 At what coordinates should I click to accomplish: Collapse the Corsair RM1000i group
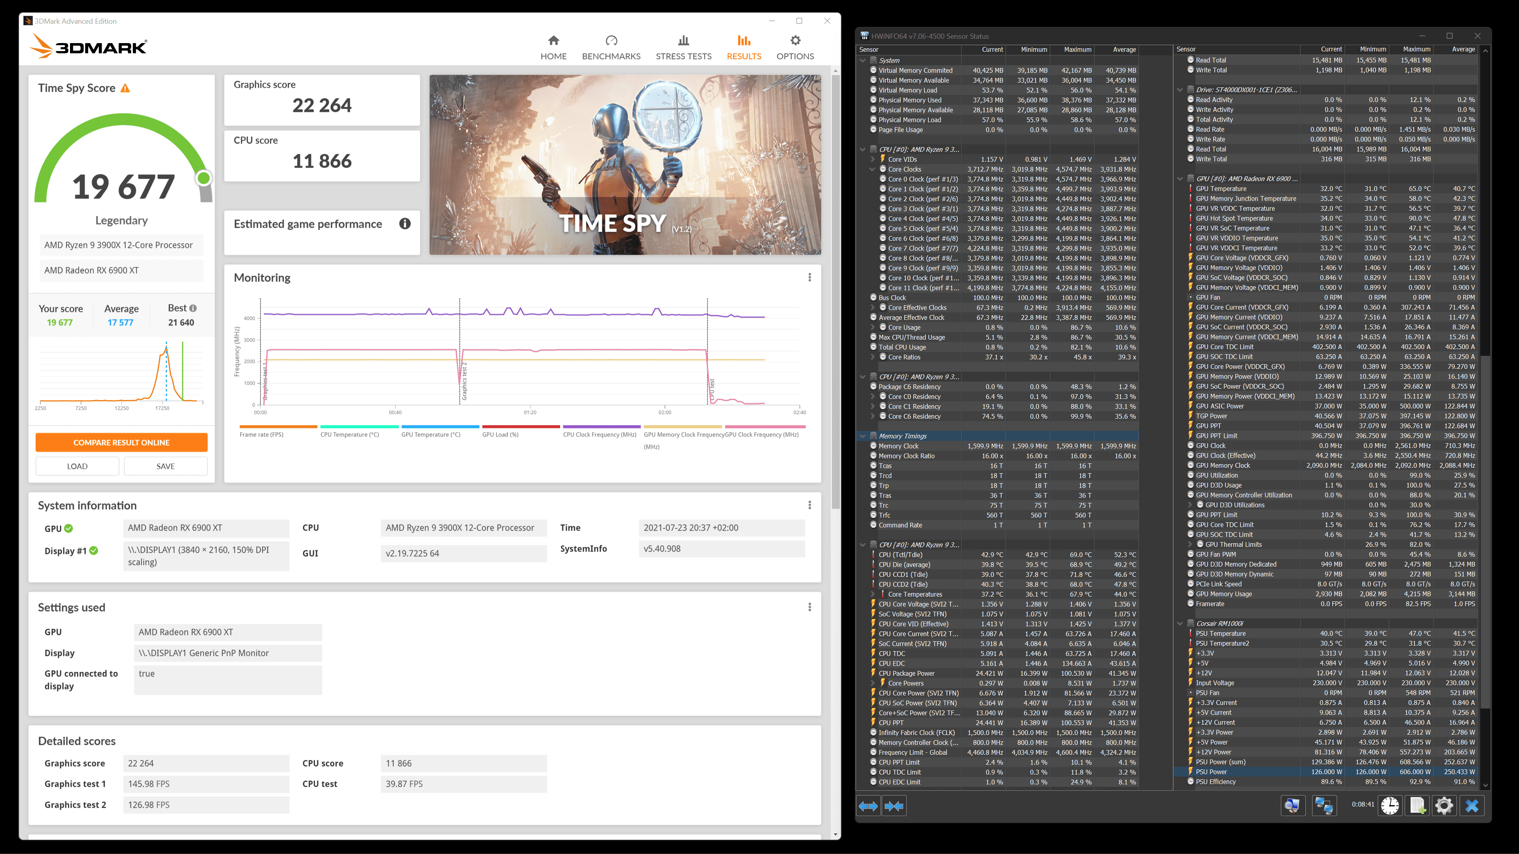click(x=1180, y=623)
